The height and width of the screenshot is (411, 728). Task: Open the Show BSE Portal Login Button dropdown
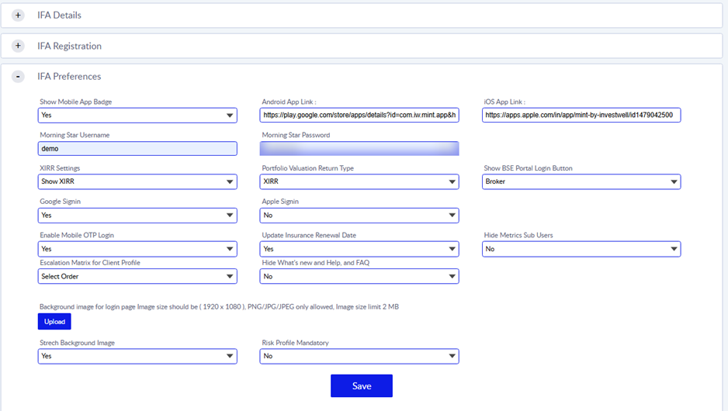tap(581, 181)
